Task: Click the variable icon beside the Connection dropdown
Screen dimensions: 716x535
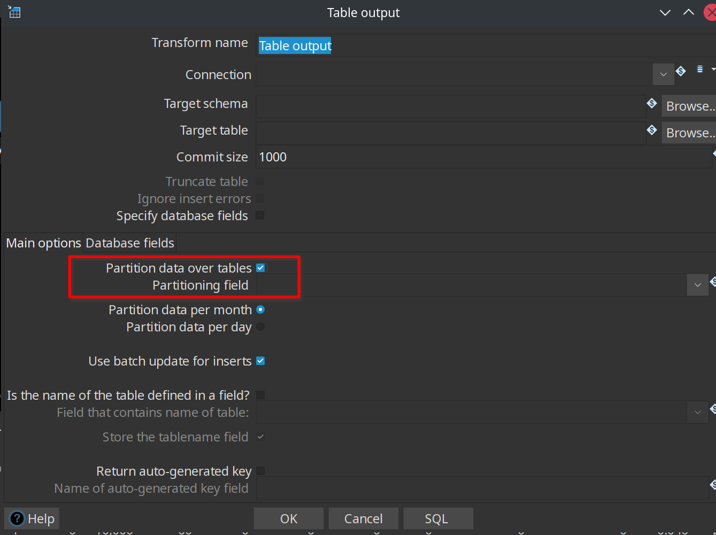Action: pos(681,71)
